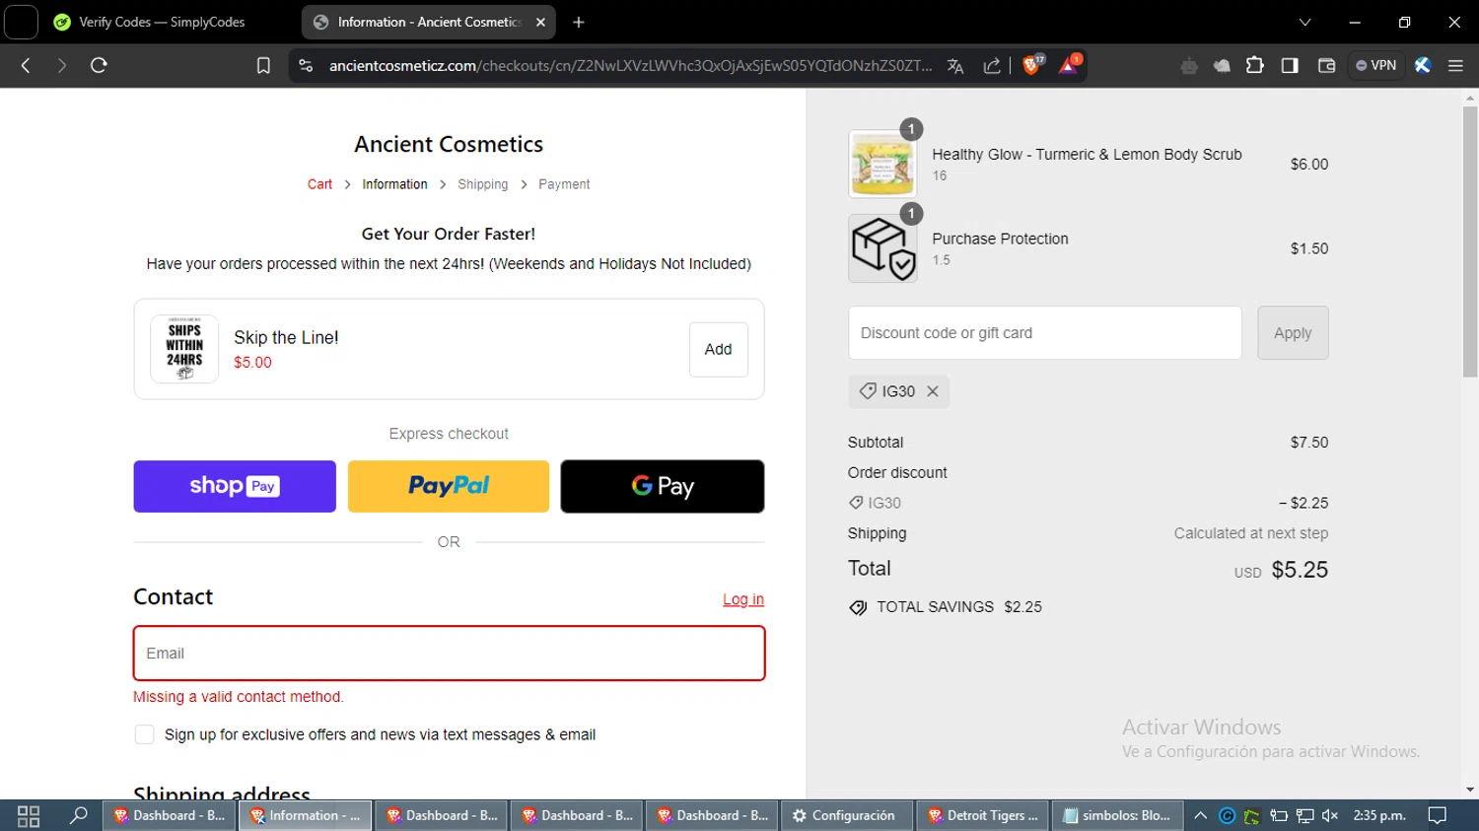Open the Windows notification center icon
Image resolution: width=1479 pixels, height=831 pixels.
(x=1438, y=815)
